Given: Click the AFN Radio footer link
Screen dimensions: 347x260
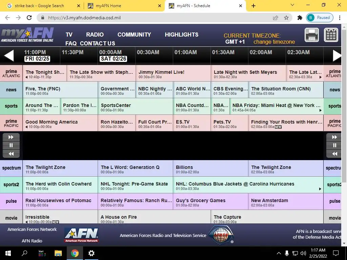Looking at the screenshot, I should [x=32, y=241].
